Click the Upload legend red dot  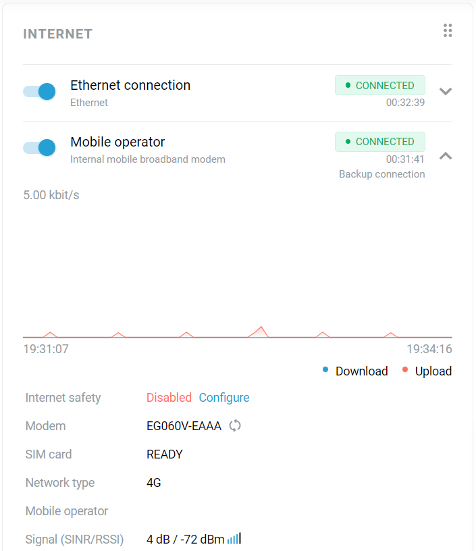click(405, 369)
